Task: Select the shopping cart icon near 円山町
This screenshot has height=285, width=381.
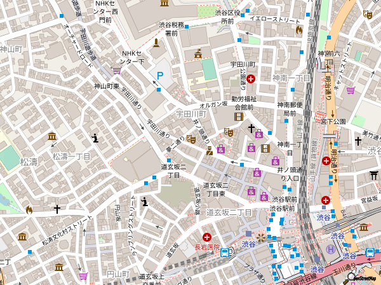Action: [x=83, y=275]
